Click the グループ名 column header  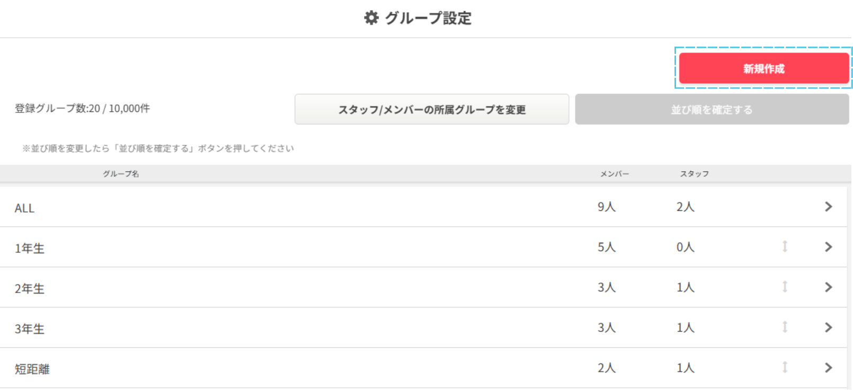pyautogui.click(x=121, y=174)
